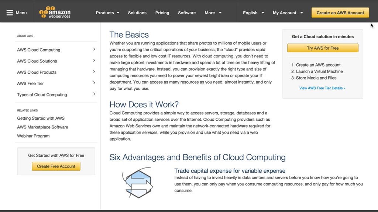
Task: Click the capital expense arrows illustration
Action: pos(138,183)
